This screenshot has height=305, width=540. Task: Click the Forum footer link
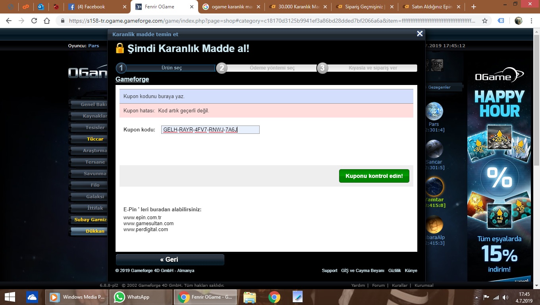click(x=378, y=285)
